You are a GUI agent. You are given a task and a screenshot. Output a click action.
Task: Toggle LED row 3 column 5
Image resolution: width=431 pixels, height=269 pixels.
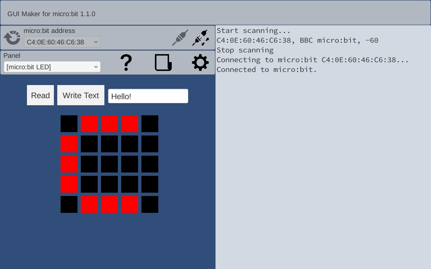[x=150, y=164]
